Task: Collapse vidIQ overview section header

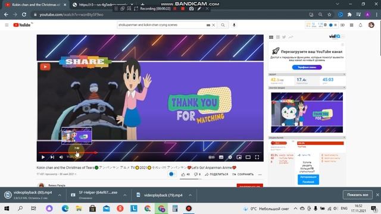Action: tap(307, 74)
